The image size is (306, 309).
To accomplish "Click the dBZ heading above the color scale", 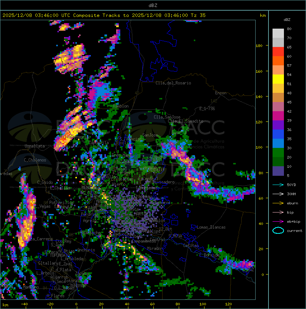I will (x=287, y=20).
